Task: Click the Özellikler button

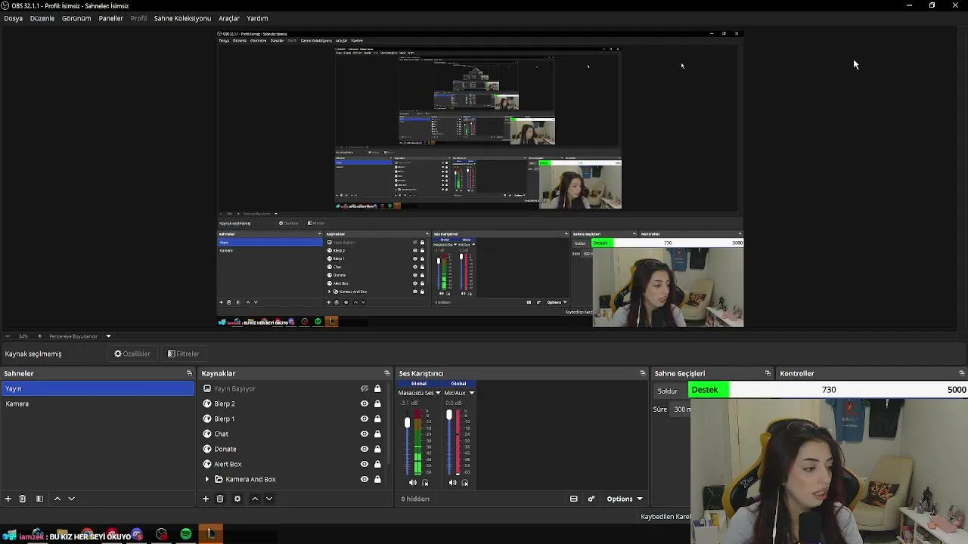Action: [x=132, y=354]
